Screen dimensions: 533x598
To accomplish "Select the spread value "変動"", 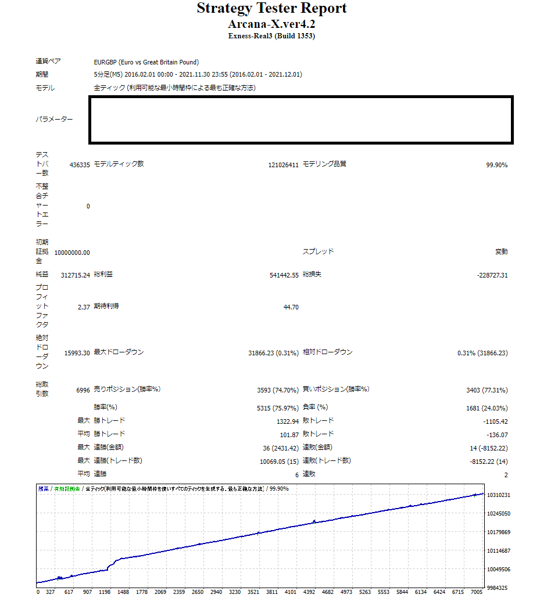I will [x=501, y=251].
